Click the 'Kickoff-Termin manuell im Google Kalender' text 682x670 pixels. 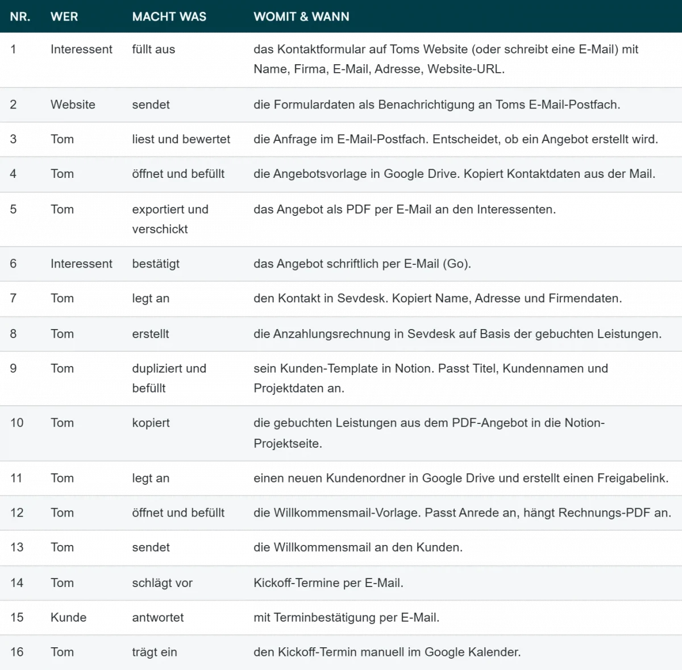(x=387, y=652)
